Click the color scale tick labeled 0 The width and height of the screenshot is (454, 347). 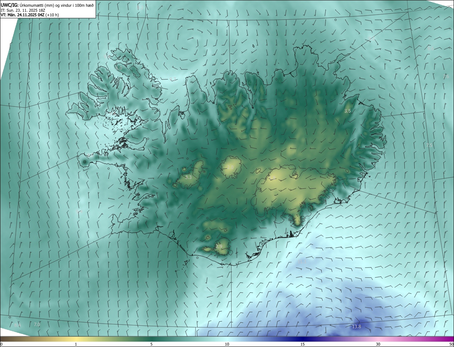click(1, 345)
